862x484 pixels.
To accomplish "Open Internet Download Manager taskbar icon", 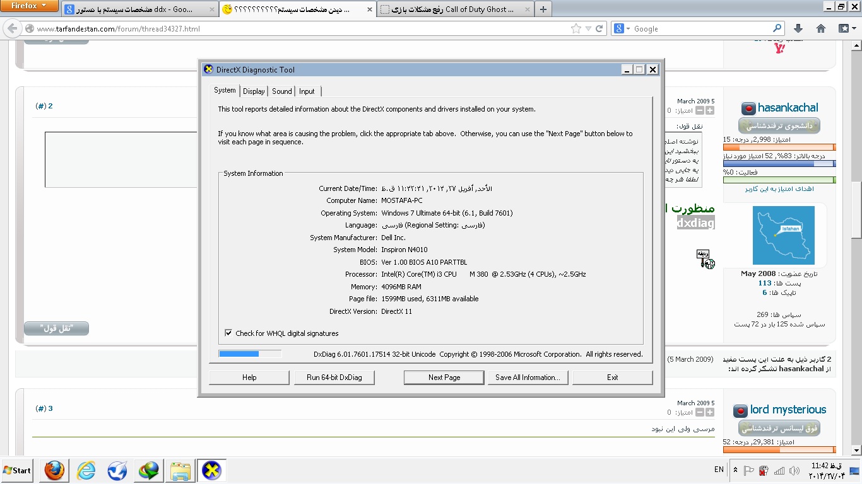I will [149, 470].
